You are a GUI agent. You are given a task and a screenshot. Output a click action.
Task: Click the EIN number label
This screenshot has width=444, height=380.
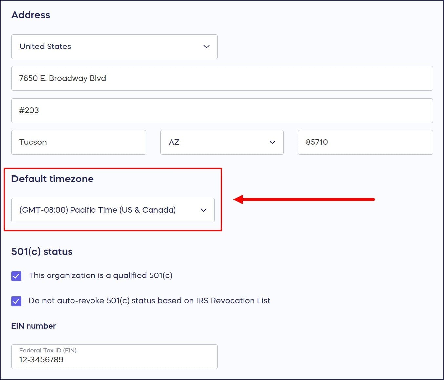pyautogui.click(x=33, y=326)
